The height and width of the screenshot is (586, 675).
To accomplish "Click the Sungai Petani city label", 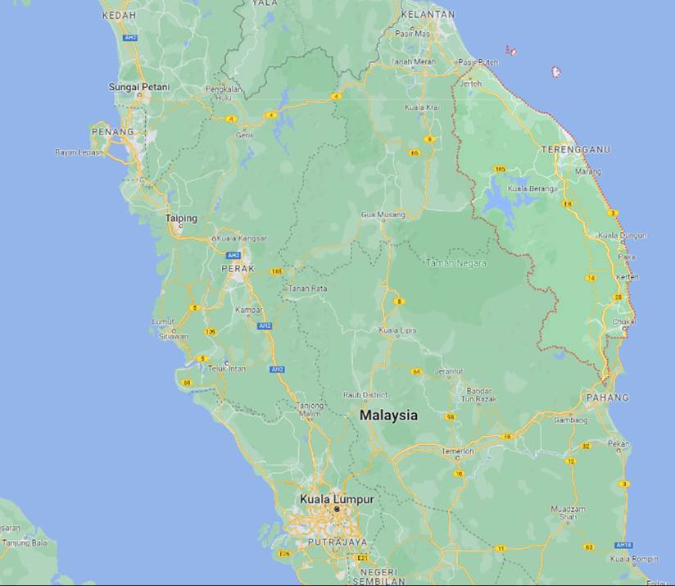I will click(139, 87).
